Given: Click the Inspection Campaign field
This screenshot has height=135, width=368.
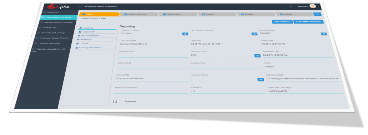Looking at the screenshot, I should 306,91.
